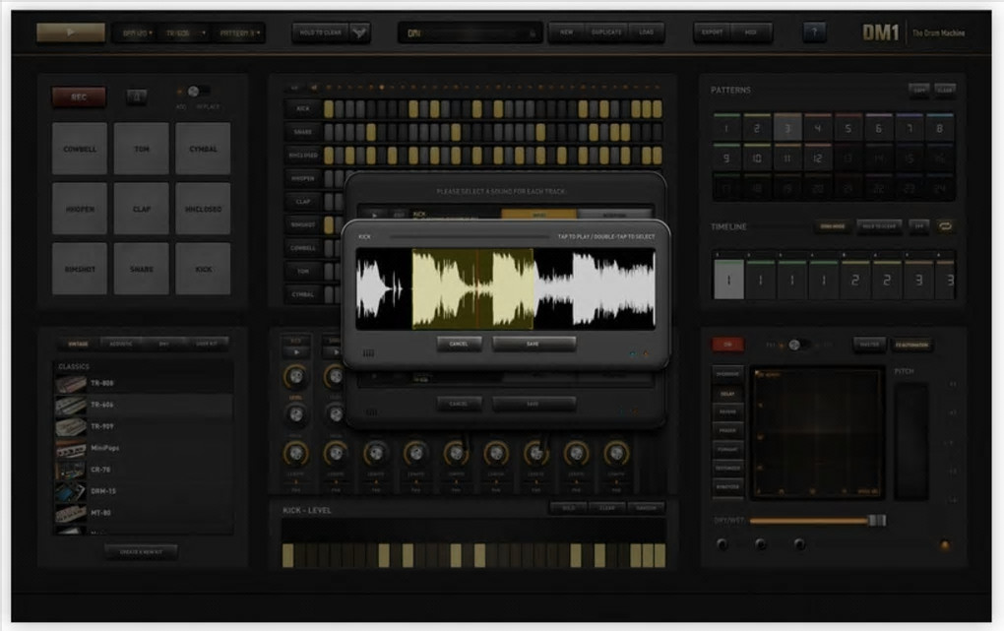Turn off the red FX ON button
Screen dimensions: 1004x631
pos(728,345)
